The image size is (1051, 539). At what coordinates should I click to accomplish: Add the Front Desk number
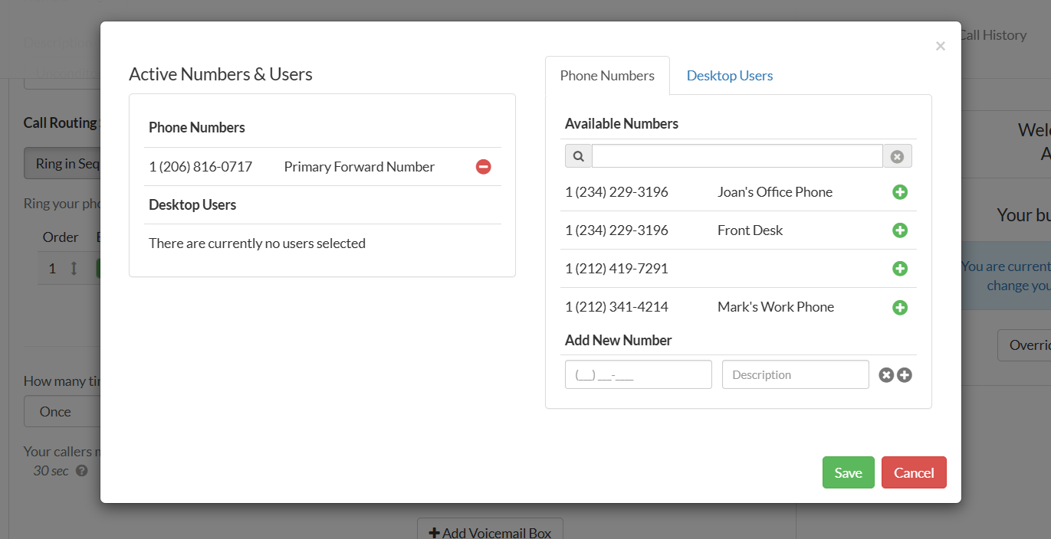click(x=900, y=230)
